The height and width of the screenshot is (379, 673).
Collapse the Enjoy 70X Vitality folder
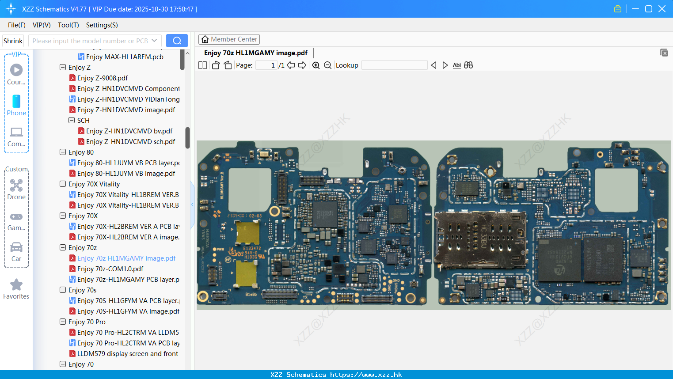coord(63,184)
